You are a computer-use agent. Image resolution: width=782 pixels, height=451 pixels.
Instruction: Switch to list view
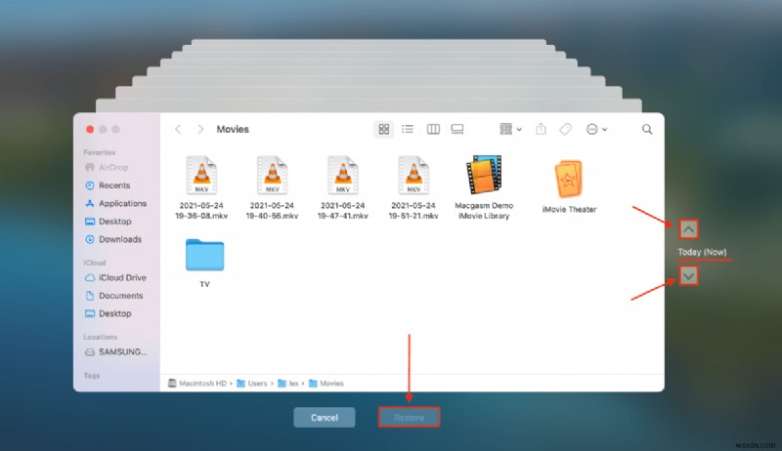(408, 130)
